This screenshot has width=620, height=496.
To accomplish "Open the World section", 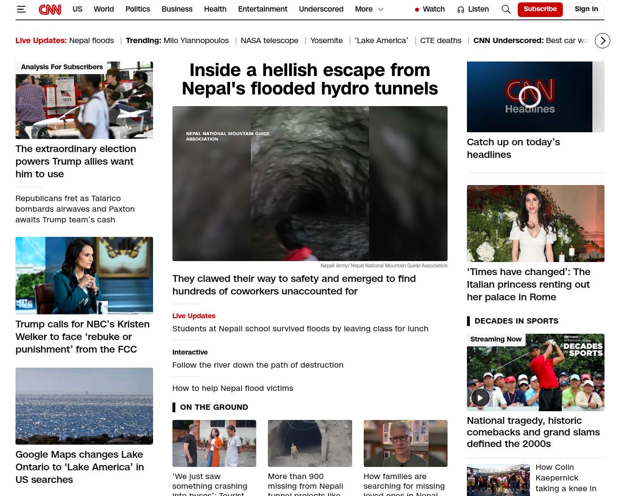I will pos(104,9).
